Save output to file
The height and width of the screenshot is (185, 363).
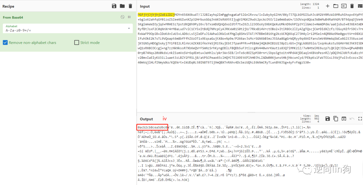click(x=327, y=119)
